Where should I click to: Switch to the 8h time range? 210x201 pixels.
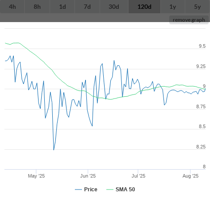pyautogui.click(x=37, y=7)
